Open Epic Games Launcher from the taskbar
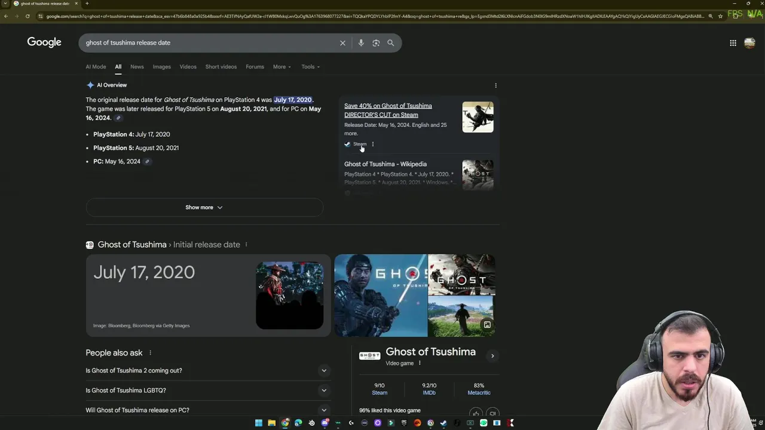 [x=404, y=423]
